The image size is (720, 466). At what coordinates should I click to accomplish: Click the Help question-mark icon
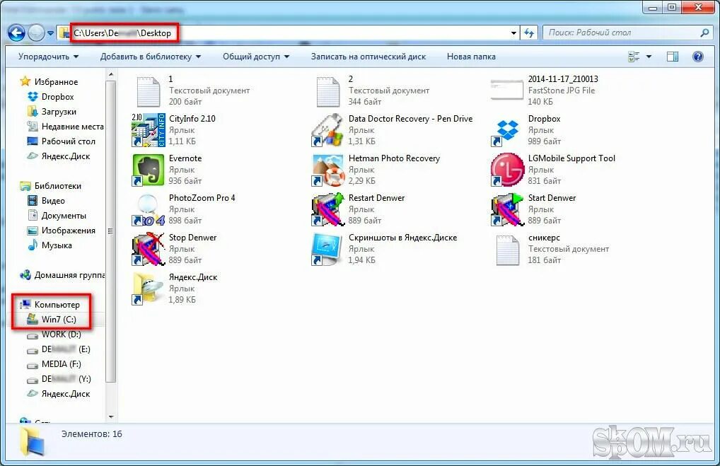[x=699, y=57]
